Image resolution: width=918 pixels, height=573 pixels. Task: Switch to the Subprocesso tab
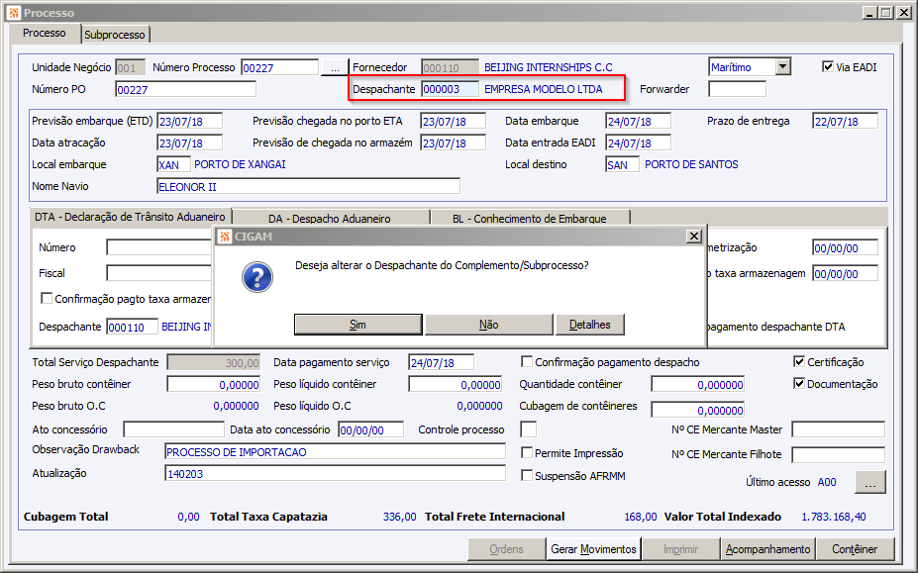[115, 35]
